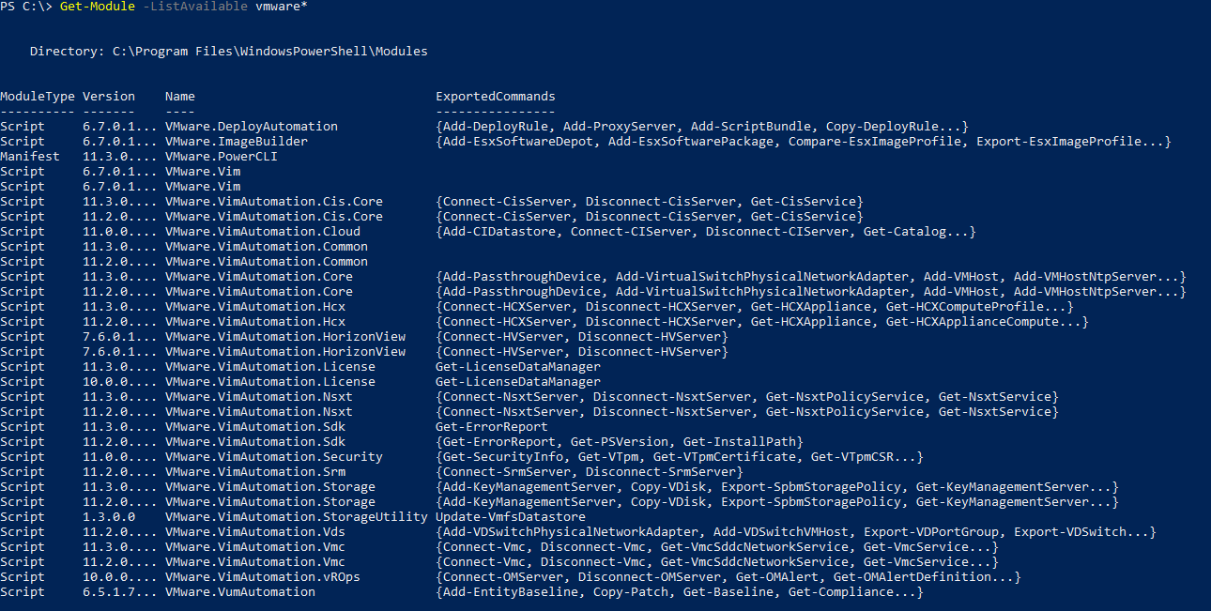This screenshot has height=611, width=1211.
Task: Select the VMware.DeployAutomation module name
Action: pos(251,127)
